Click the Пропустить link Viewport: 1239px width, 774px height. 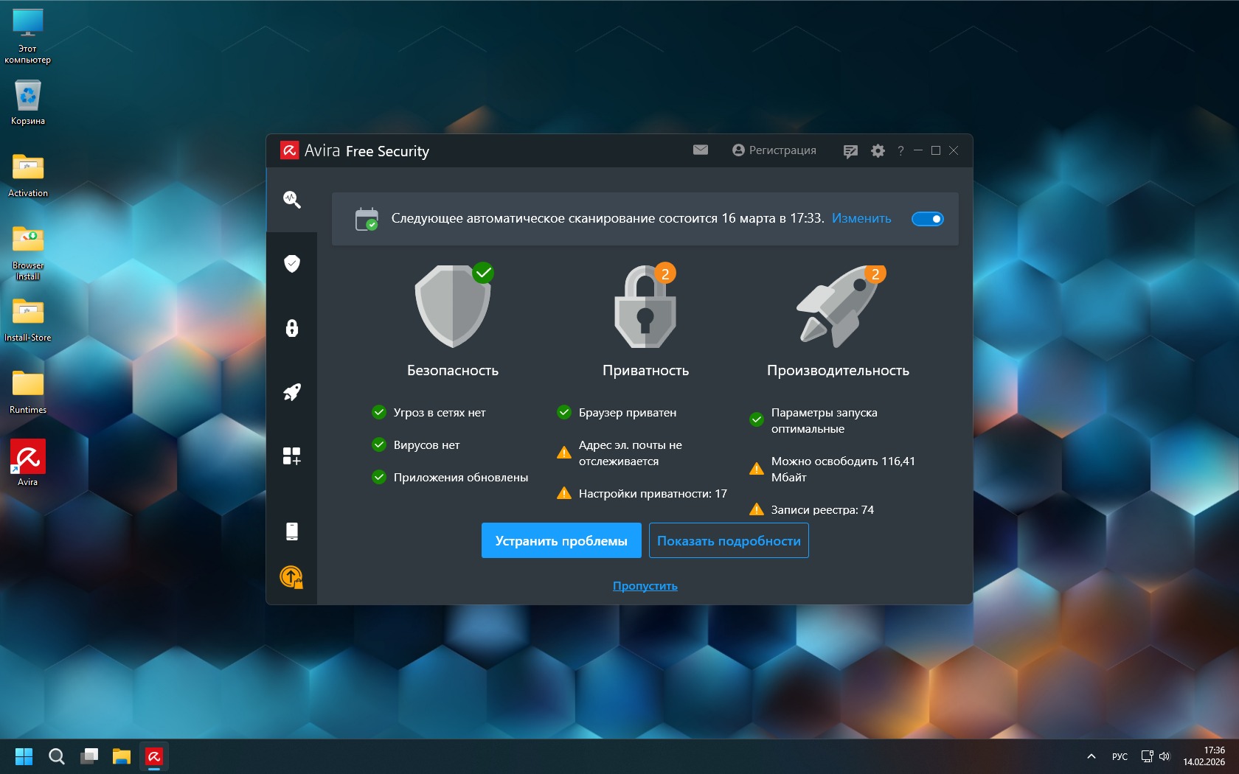click(x=645, y=586)
